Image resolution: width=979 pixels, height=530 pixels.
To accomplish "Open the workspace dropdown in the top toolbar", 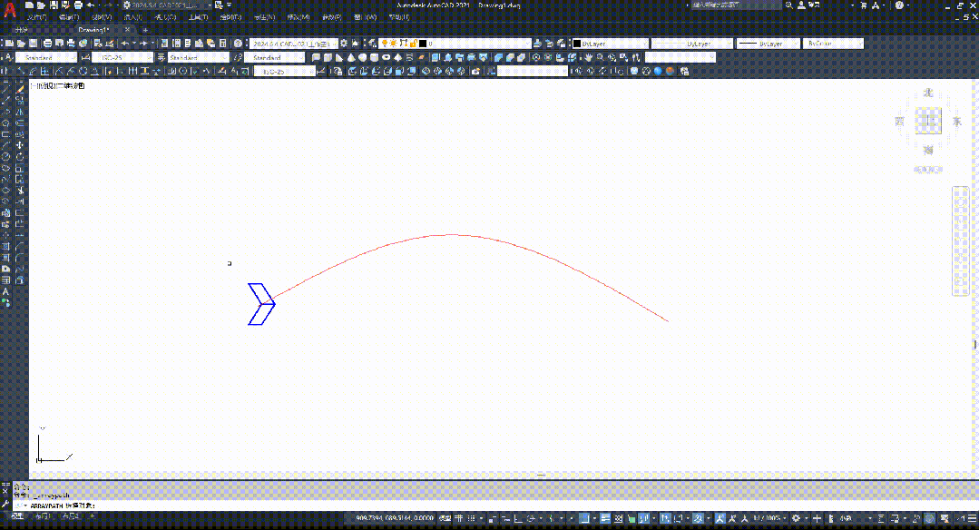I will point(293,44).
